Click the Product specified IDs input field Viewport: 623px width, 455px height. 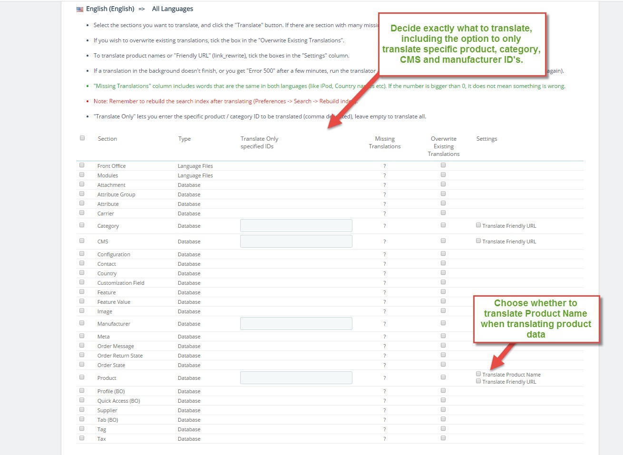pyautogui.click(x=296, y=378)
